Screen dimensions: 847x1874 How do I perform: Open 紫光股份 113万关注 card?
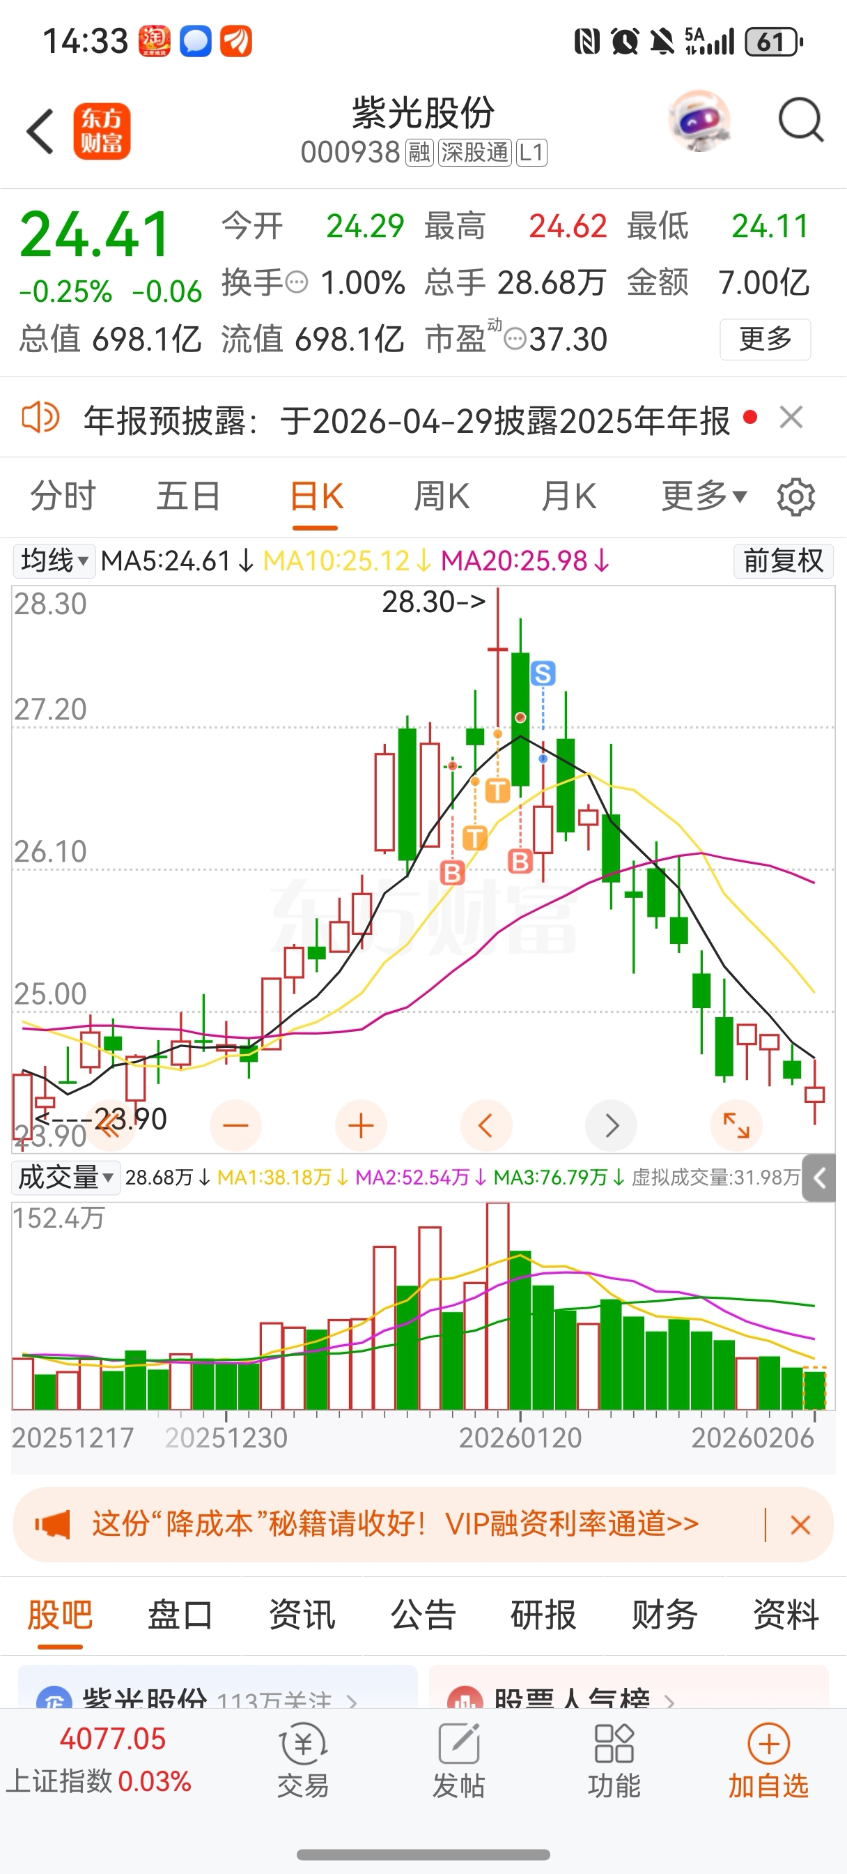pyautogui.click(x=218, y=1688)
